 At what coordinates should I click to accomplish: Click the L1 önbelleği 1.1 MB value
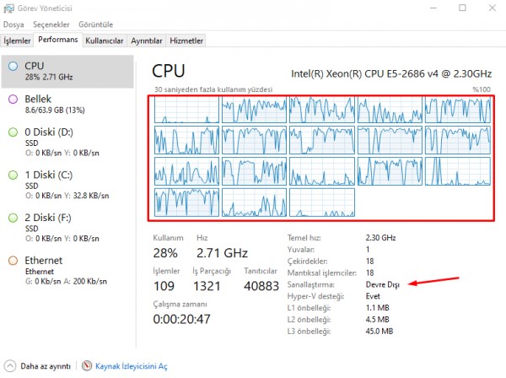377,308
